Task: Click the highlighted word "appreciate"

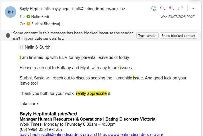Action: (x=97, y=93)
